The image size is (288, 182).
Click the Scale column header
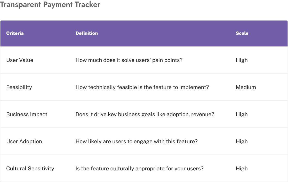click(x=242, y=33)
